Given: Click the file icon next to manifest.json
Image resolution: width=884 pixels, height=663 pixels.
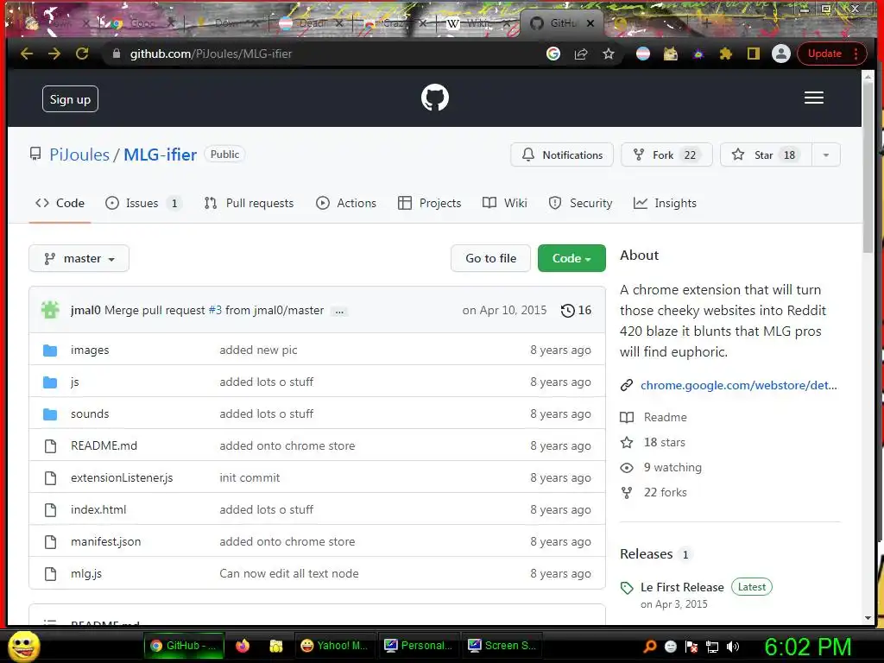Looking at the screenshot, I should (x=50, y=542).
